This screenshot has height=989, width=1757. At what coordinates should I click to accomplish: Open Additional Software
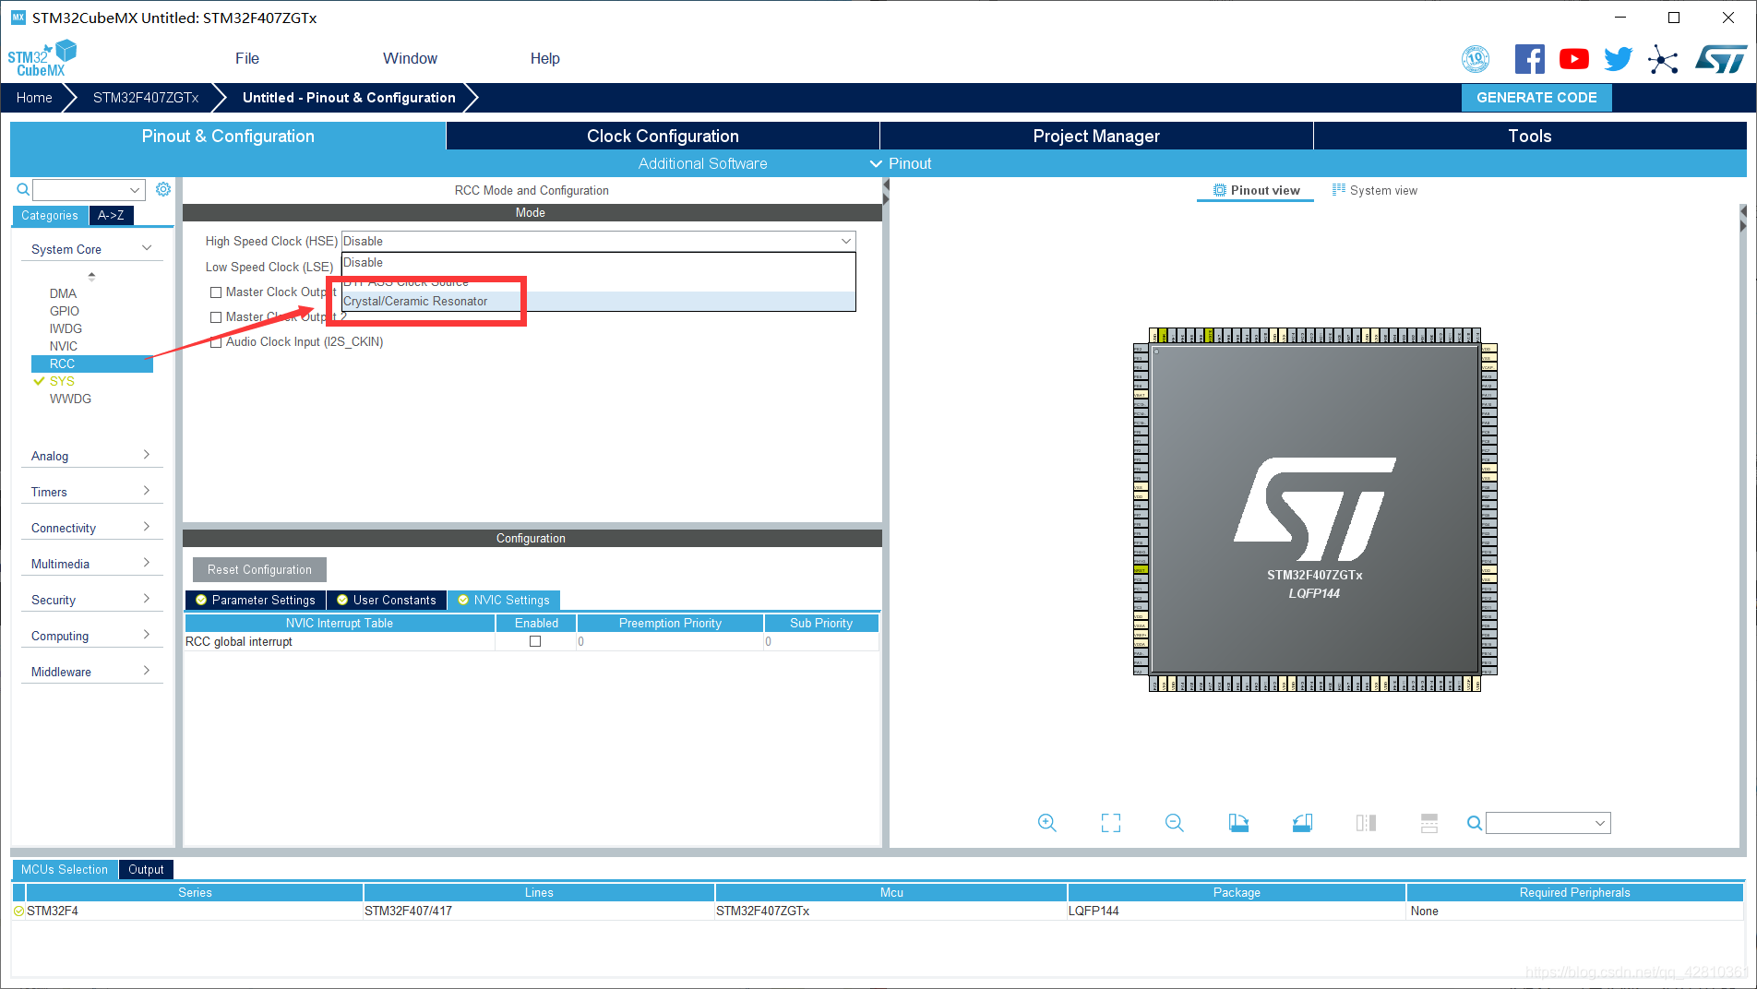(x=702, y=163)
